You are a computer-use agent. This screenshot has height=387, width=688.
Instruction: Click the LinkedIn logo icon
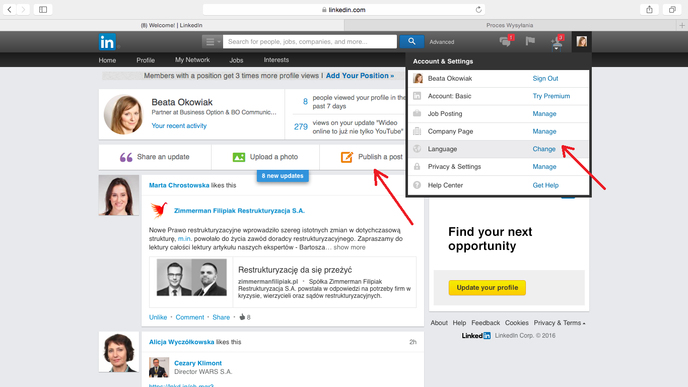[x=107, y=42]
